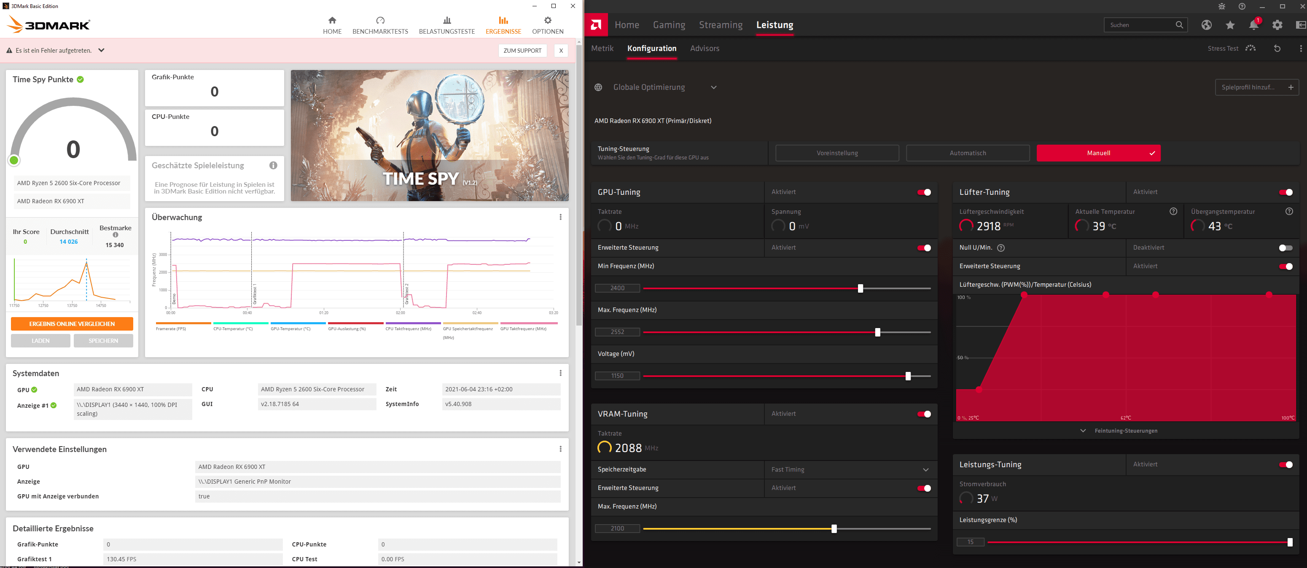
Task: Select Manuell tuning mode
Action: pyautogui.click(x=1098, y=153)
